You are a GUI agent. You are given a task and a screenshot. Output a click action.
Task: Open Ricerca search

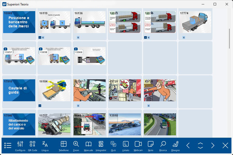click(x=163, y=146)
